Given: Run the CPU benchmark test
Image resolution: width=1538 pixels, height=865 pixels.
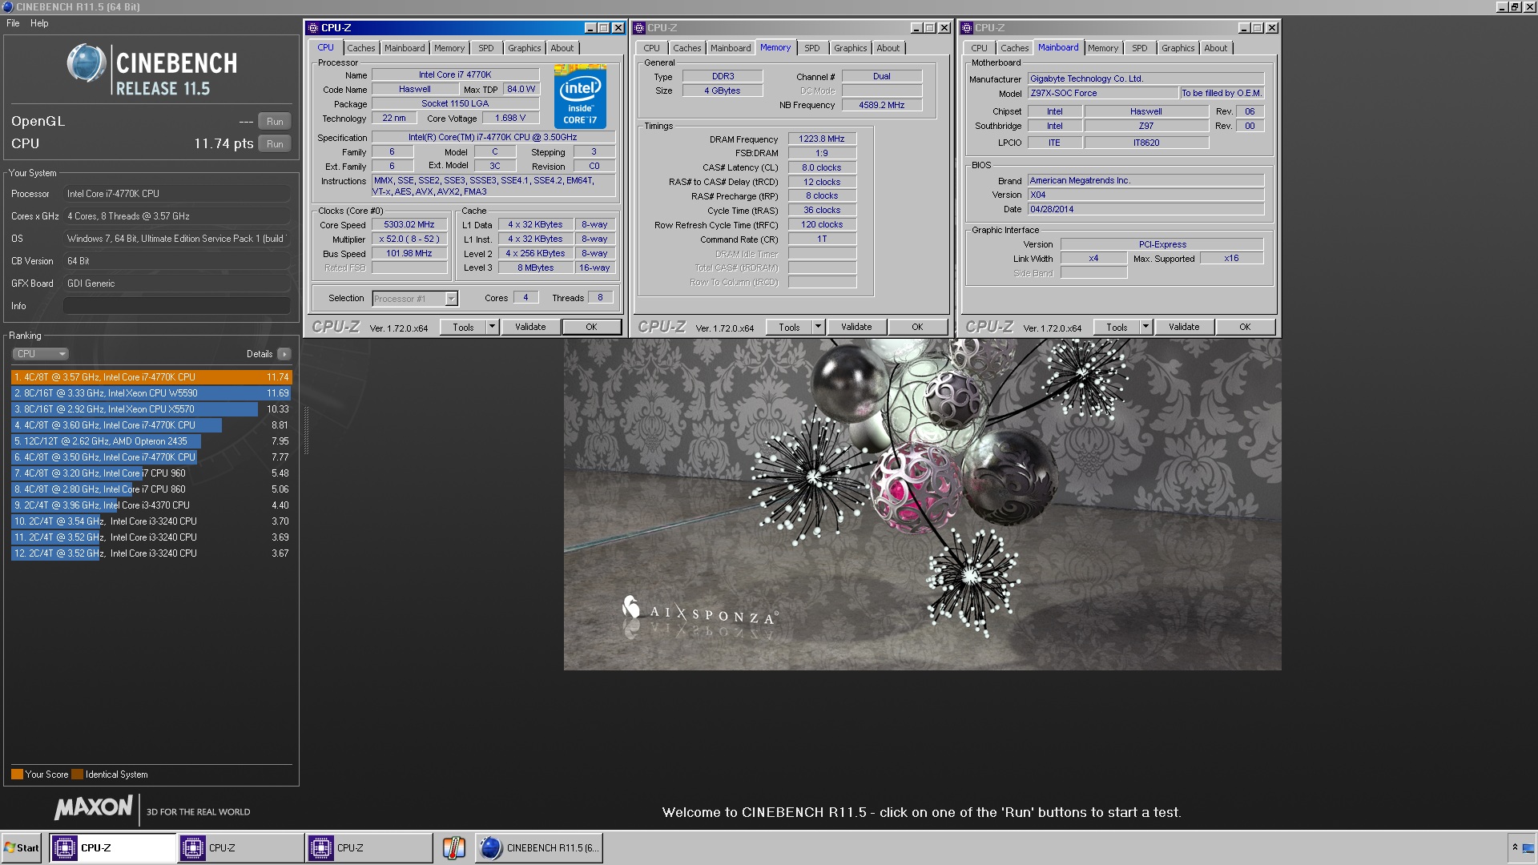Looking at the screenshot, I should [x=275, y=144].
